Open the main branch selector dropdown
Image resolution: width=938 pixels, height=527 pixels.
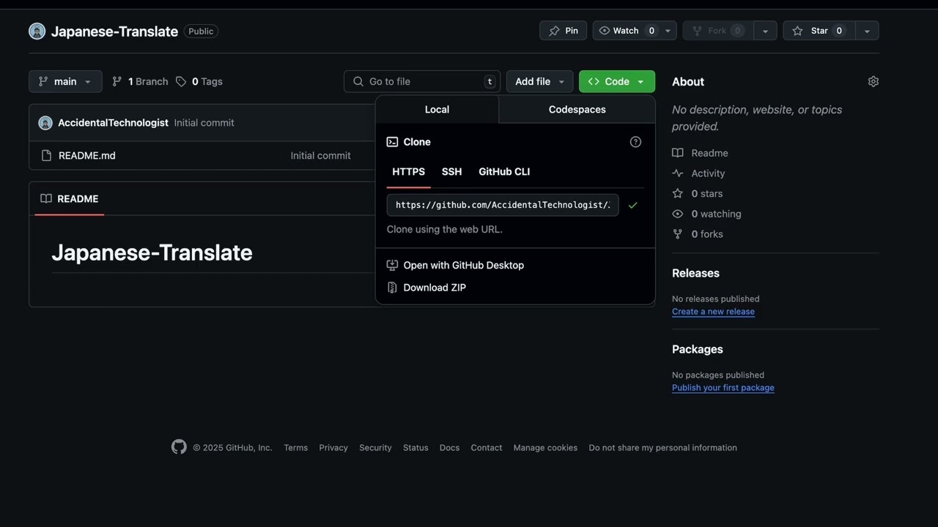[65, 81]
